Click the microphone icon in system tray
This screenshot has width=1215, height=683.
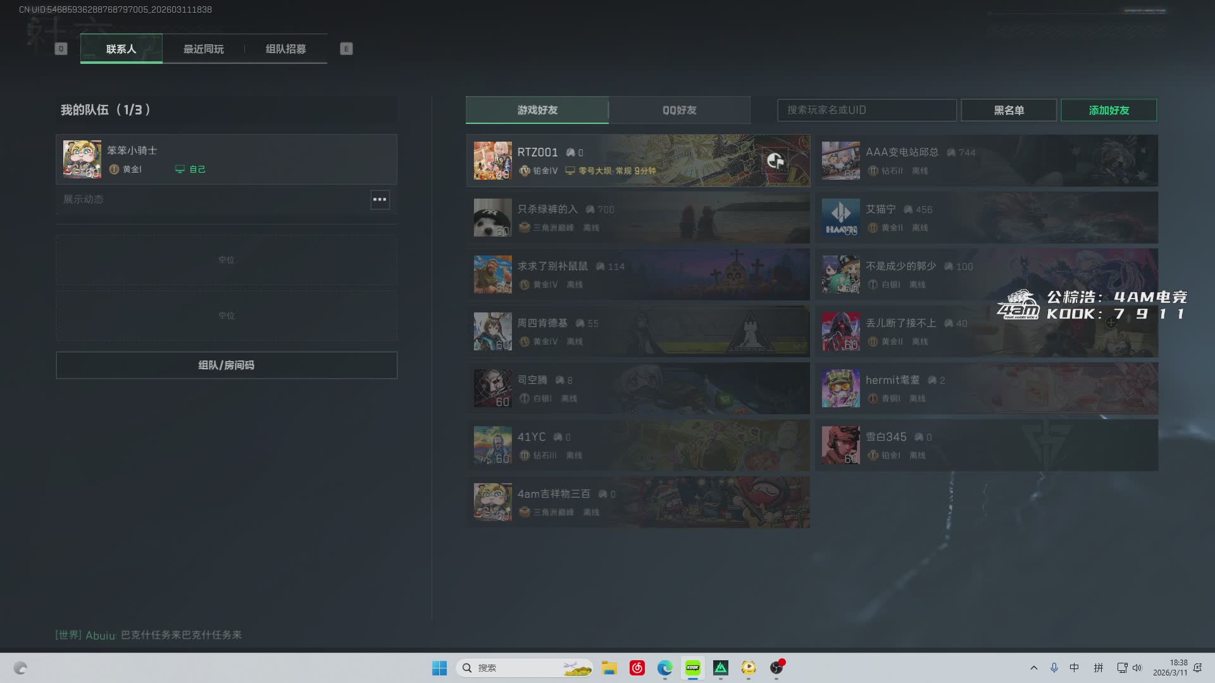[1054, 668]
